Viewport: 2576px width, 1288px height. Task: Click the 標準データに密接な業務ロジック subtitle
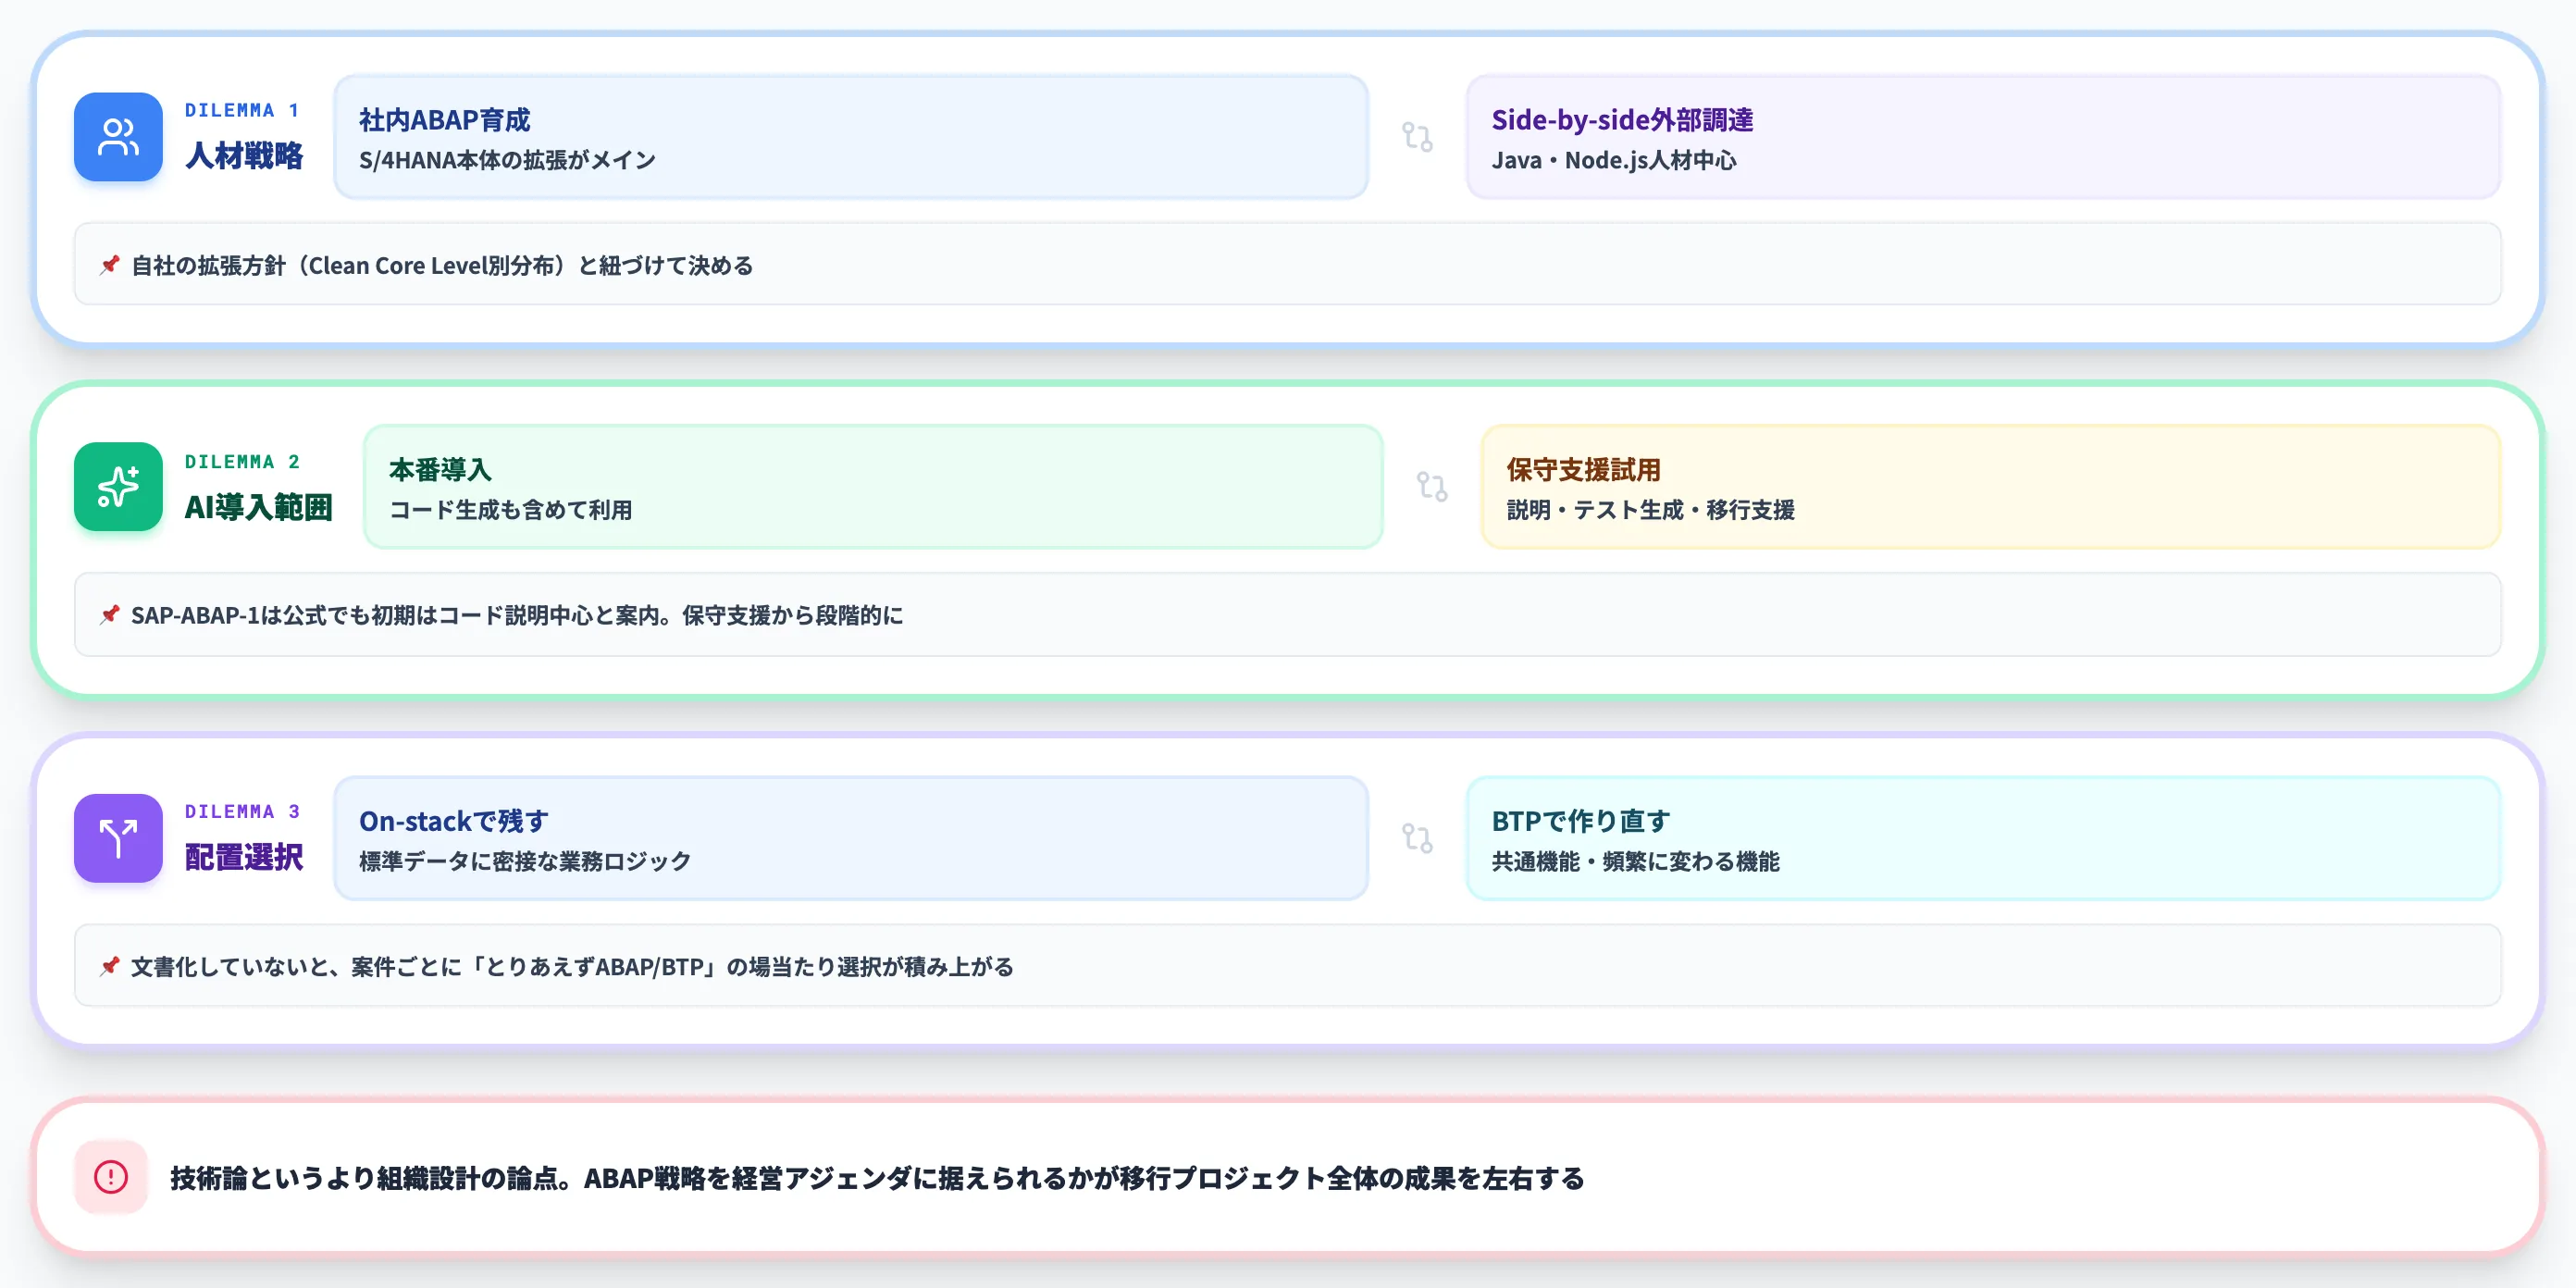(x=525, y=861)
